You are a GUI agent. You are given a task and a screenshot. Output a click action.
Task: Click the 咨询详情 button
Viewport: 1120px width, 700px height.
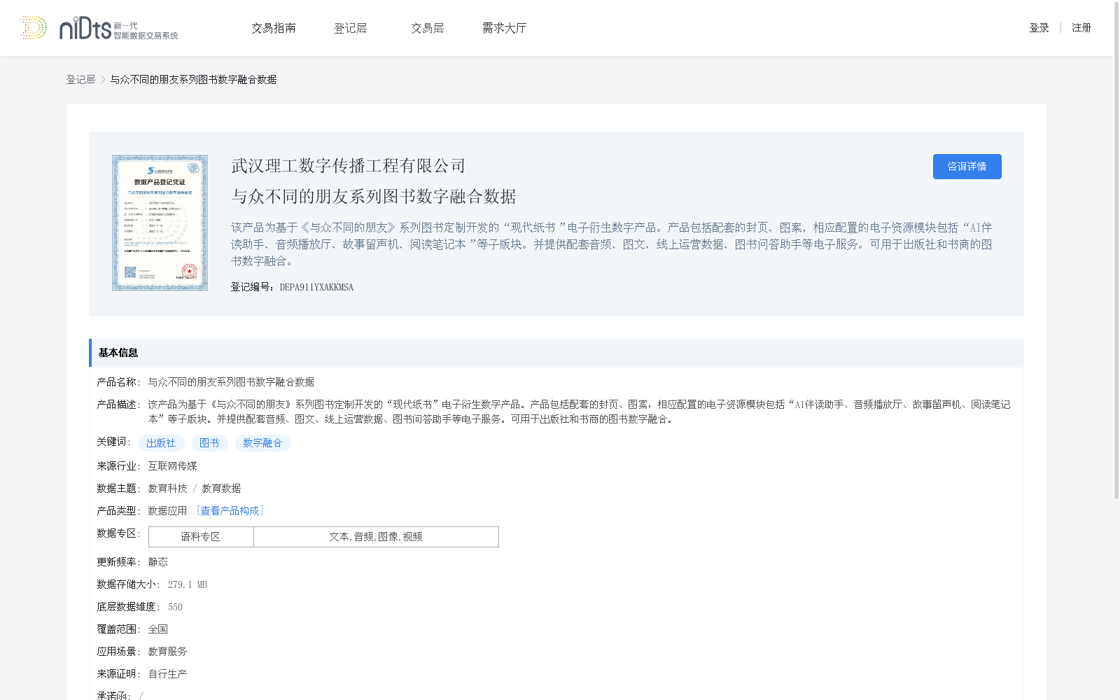point(967,167)
